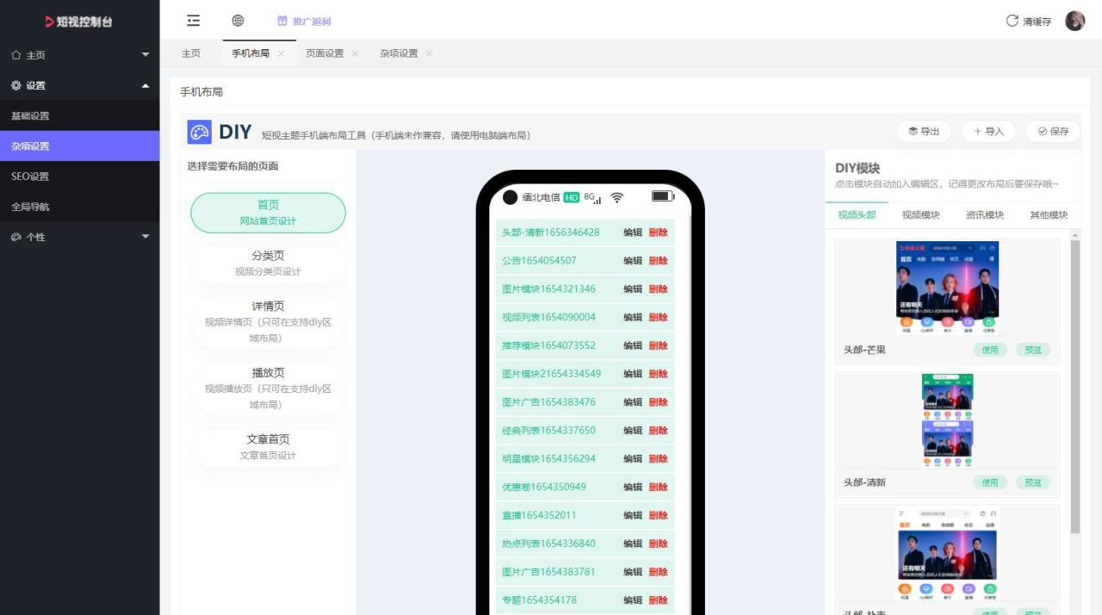Select the 文章首页 page option
The width and height of the screenshot is (1102, 615).
pos(267,446)
